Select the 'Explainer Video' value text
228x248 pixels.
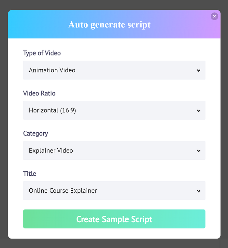pos(51,151)
